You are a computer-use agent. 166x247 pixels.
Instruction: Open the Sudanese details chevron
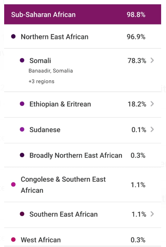tap(152, 129)
